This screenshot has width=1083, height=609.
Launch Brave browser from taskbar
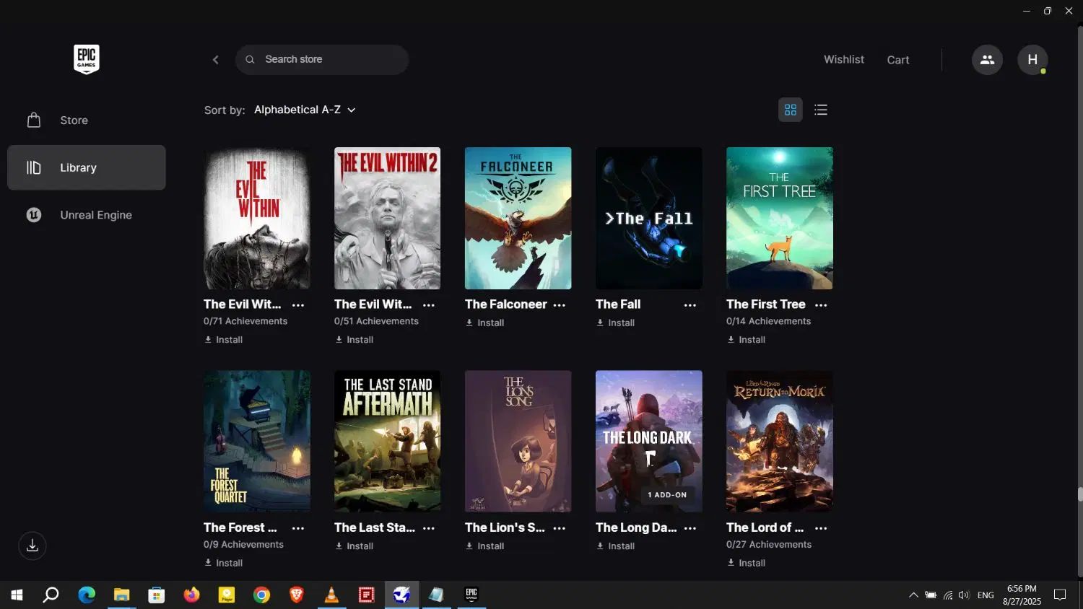(296, 595)
